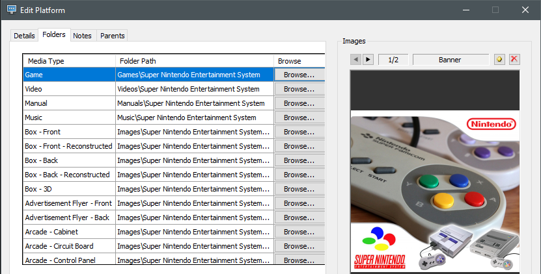Browse for Box - Back - Reconstructed folder
This screenshot has height=274, width=541.
tap(299, 175)
